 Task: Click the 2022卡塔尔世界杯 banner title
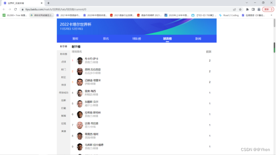pos(76,24)
